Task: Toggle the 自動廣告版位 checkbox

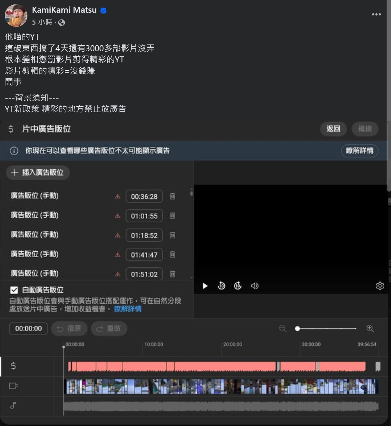Action: [14, 290]
